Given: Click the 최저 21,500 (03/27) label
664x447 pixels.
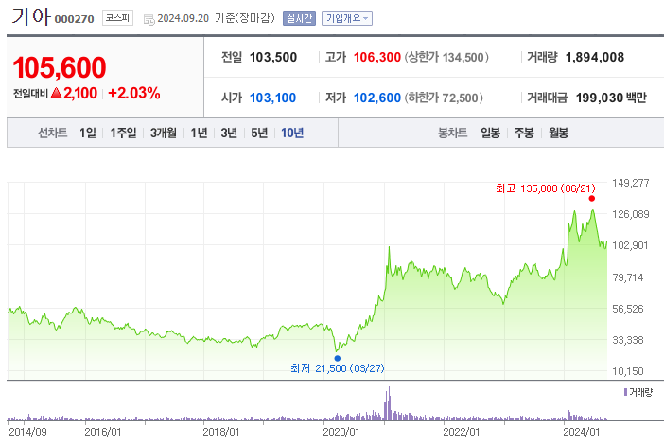Looking at the screenshot, I should tap(337, 368).
